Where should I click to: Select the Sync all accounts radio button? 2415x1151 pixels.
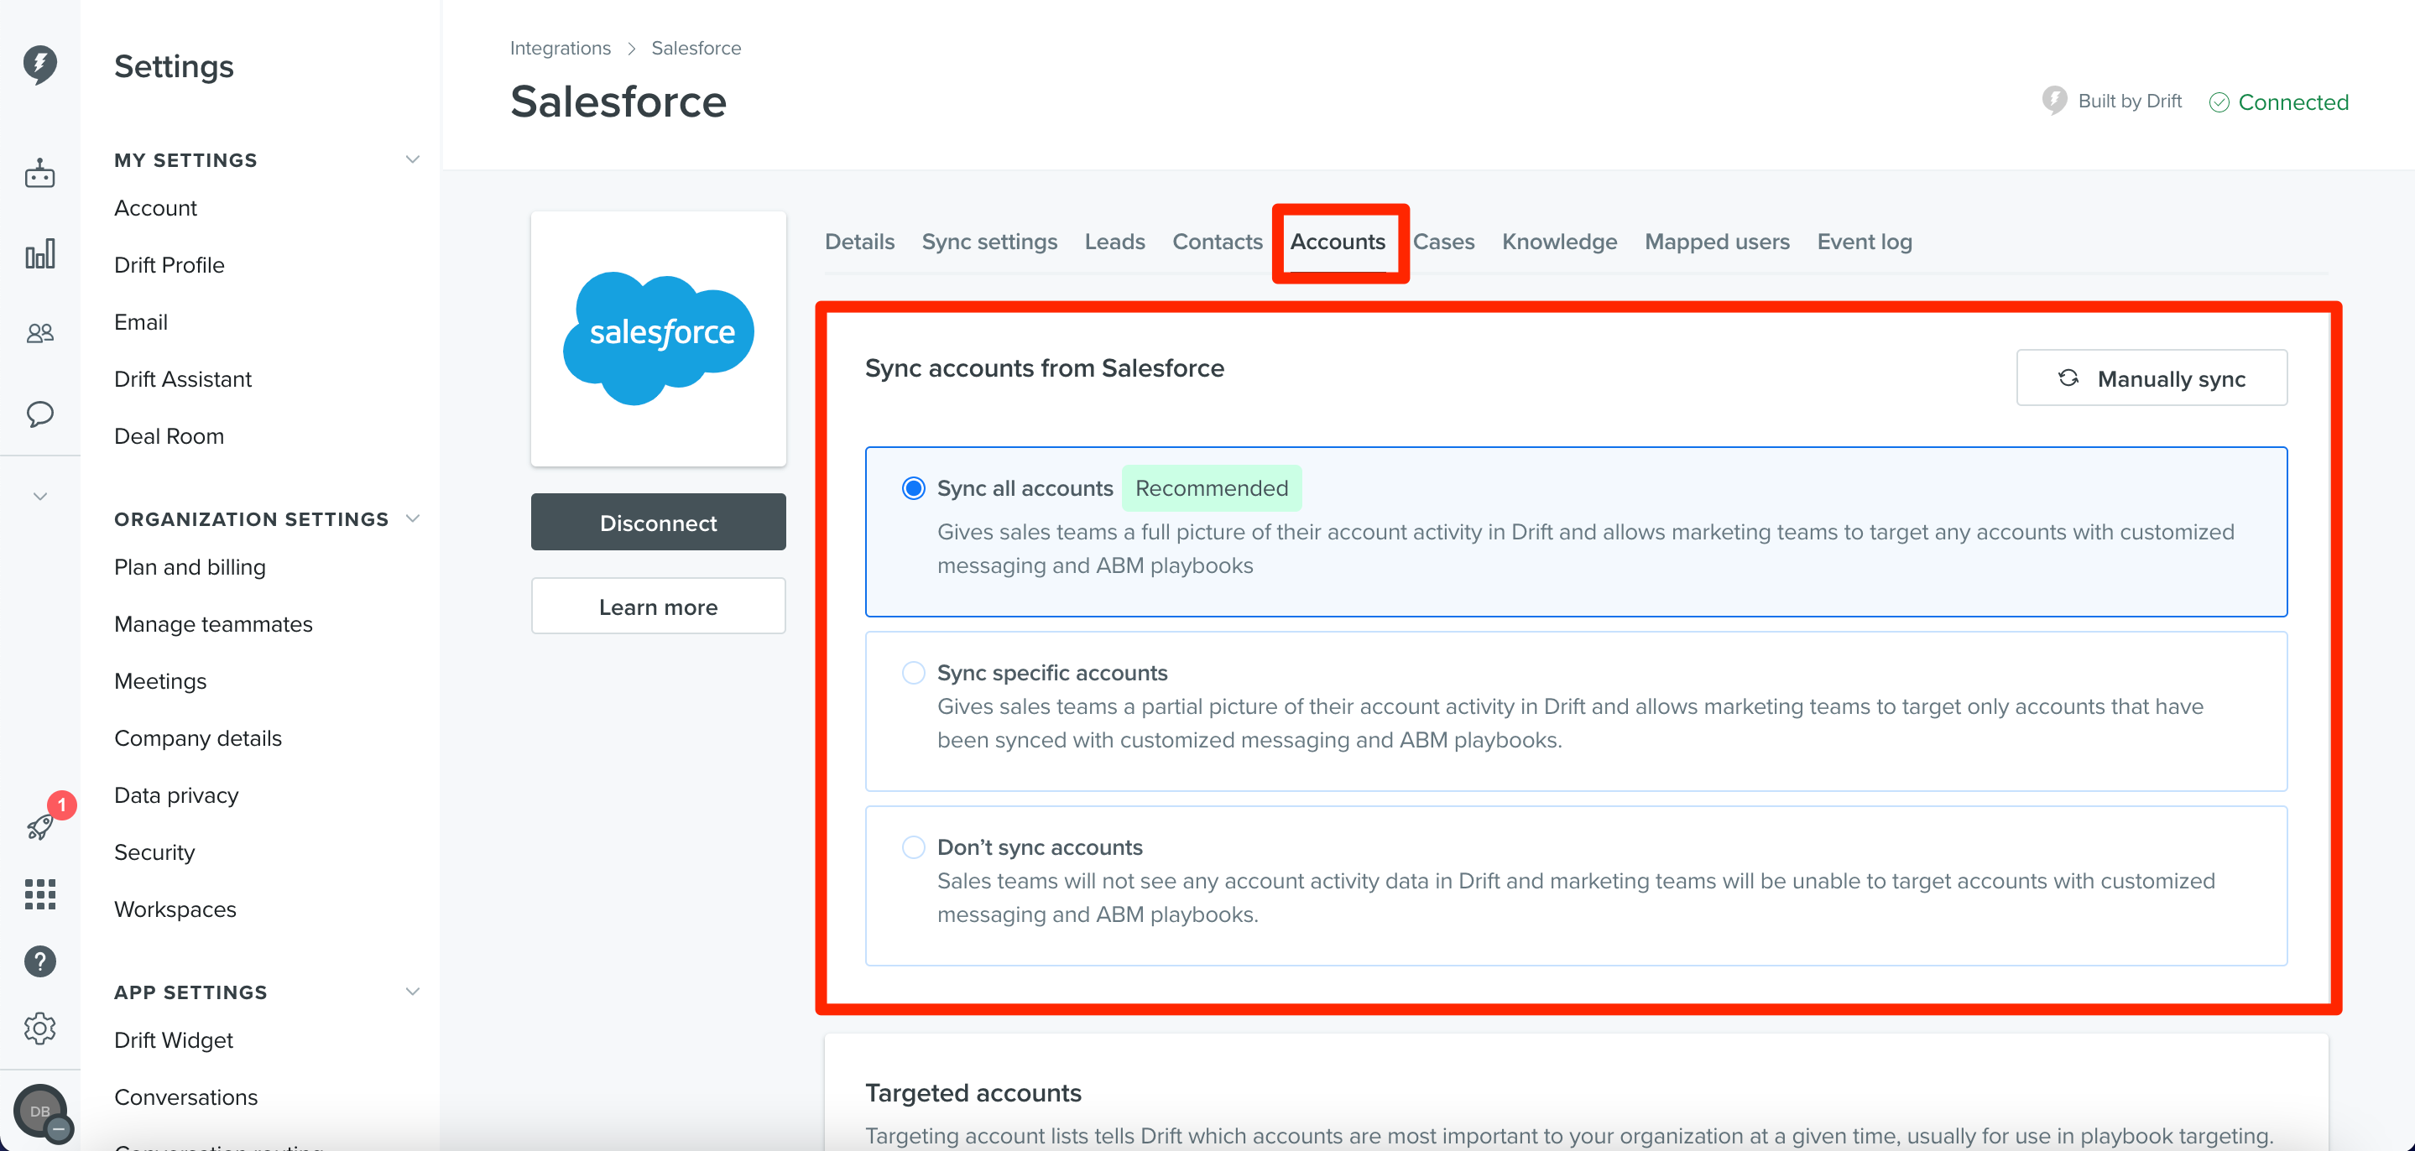coord(913,488)
